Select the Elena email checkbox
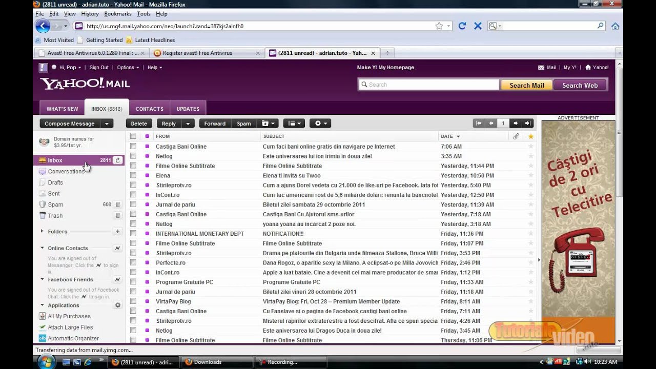Image resolution: width=656 pixels, height=369 pixels. point(133,176)
